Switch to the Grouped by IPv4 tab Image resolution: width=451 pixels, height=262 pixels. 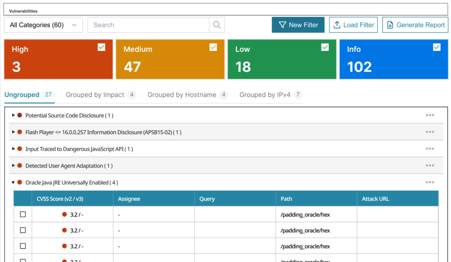266,95
